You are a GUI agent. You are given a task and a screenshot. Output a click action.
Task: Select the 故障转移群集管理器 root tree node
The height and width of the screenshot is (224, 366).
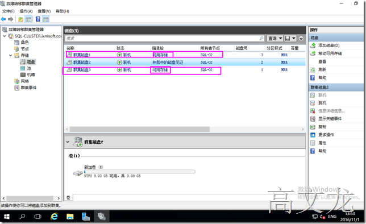tap(26, 30)
